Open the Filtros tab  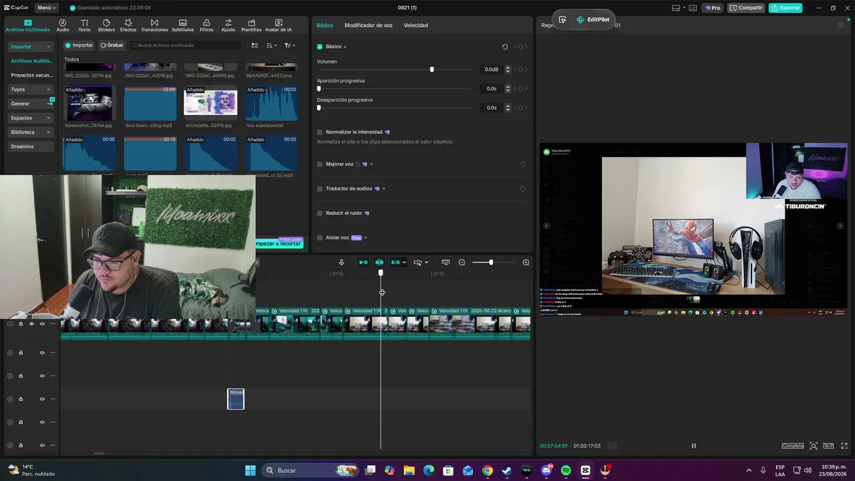click(x=206, y=25)
